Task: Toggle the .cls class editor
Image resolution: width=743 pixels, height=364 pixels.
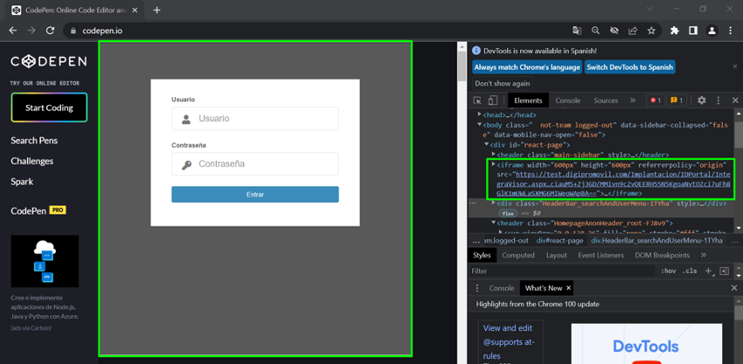Action: click(690, 271)
